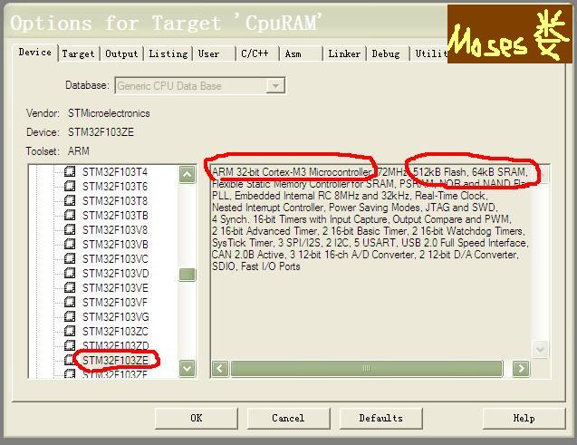The image size is (577, 445).
Task: Click the Defaults button
Action: [x=380, y=418]
